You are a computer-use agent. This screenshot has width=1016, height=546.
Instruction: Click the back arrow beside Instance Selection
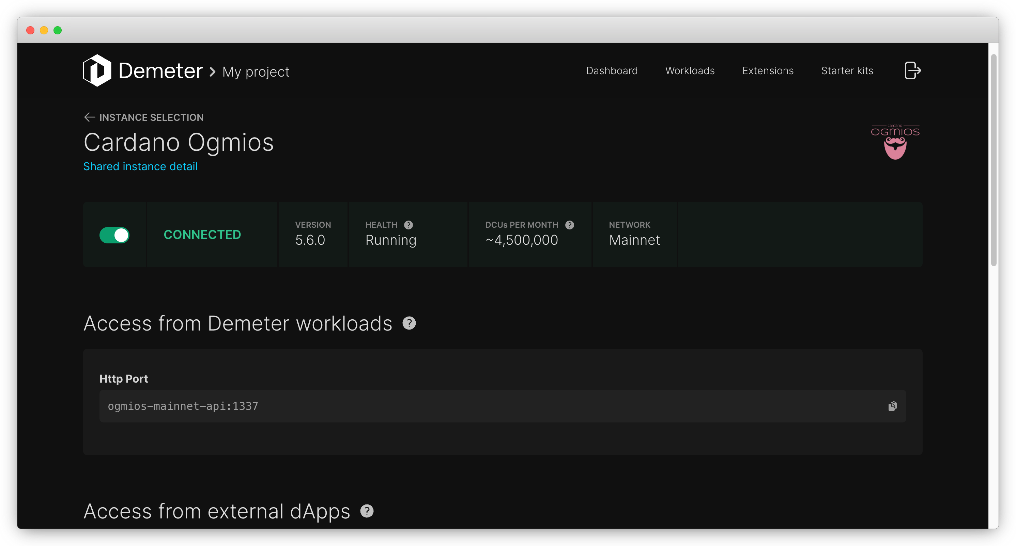coord(90,117)
